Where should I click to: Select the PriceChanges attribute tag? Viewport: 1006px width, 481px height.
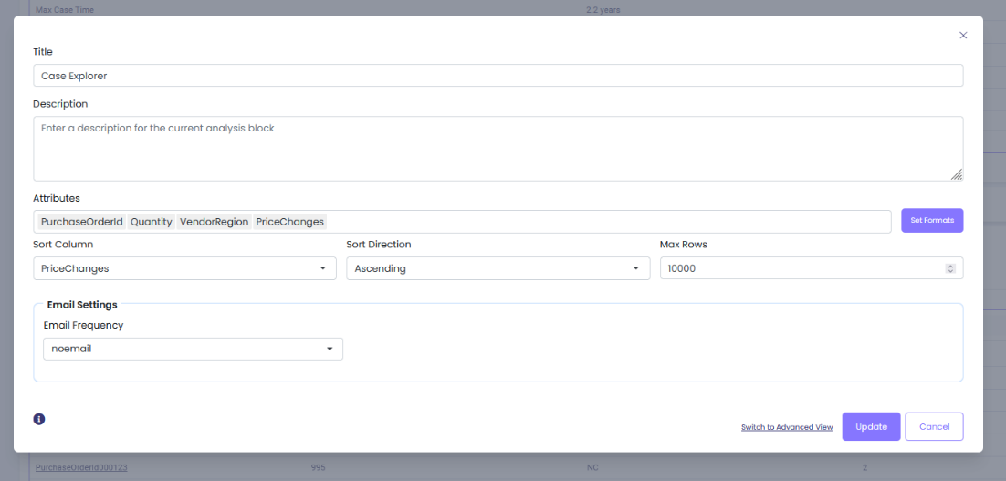(289, 222)
